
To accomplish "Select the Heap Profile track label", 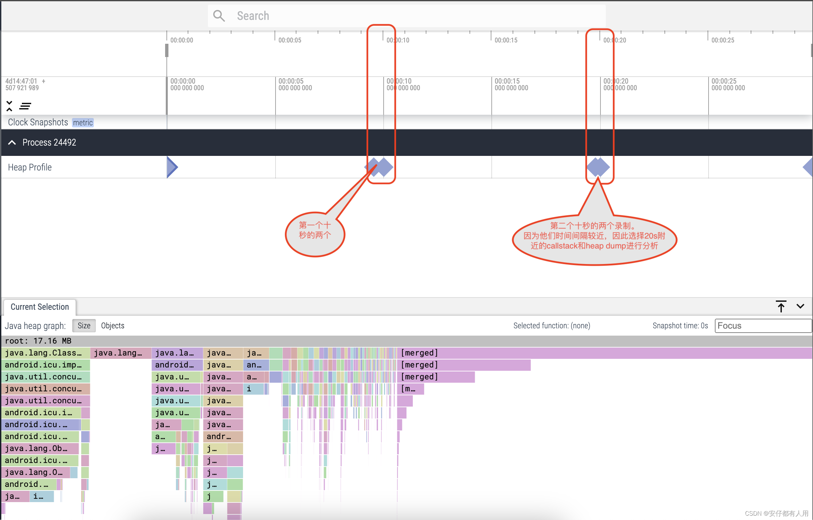I will point(30,167).
